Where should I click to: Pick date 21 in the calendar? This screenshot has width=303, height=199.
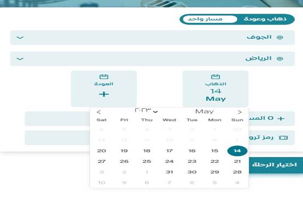(237, 161)
